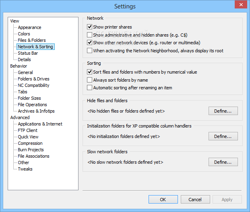Enable Always sort folders by name

[x=89, y=80]
